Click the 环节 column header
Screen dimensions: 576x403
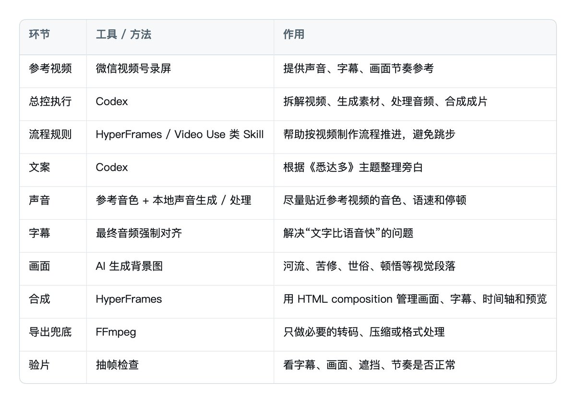coord(39,35)
